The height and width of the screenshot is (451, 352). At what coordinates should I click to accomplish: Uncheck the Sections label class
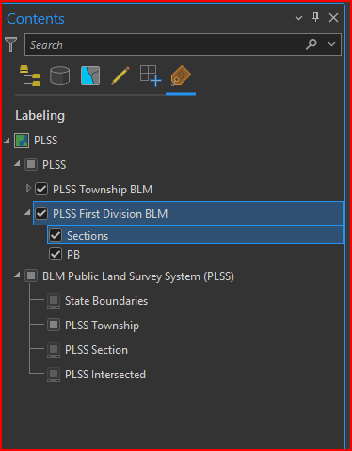point(56,235)
